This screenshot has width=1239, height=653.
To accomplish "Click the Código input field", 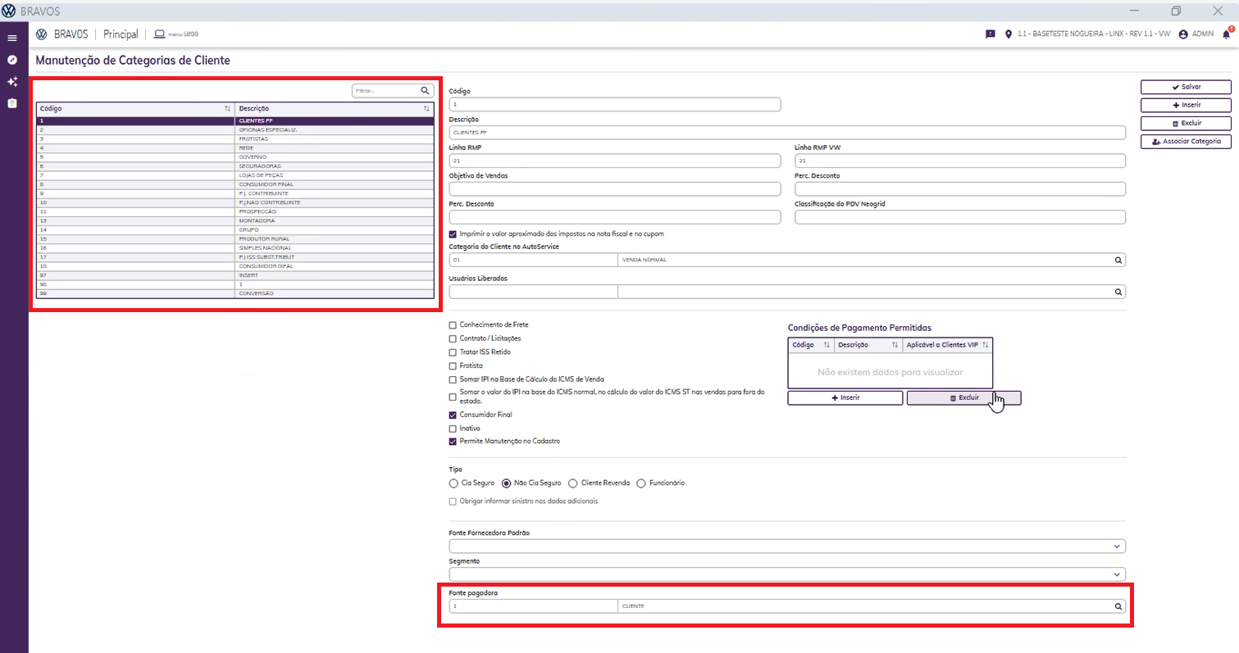I will coord(615,104).
